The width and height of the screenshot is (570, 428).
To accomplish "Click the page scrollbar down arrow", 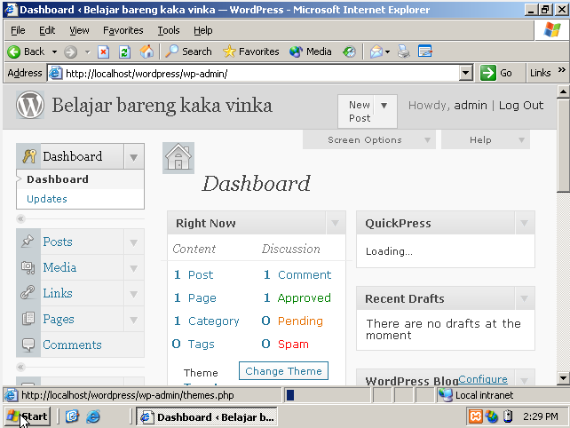I will click(563, 378).
